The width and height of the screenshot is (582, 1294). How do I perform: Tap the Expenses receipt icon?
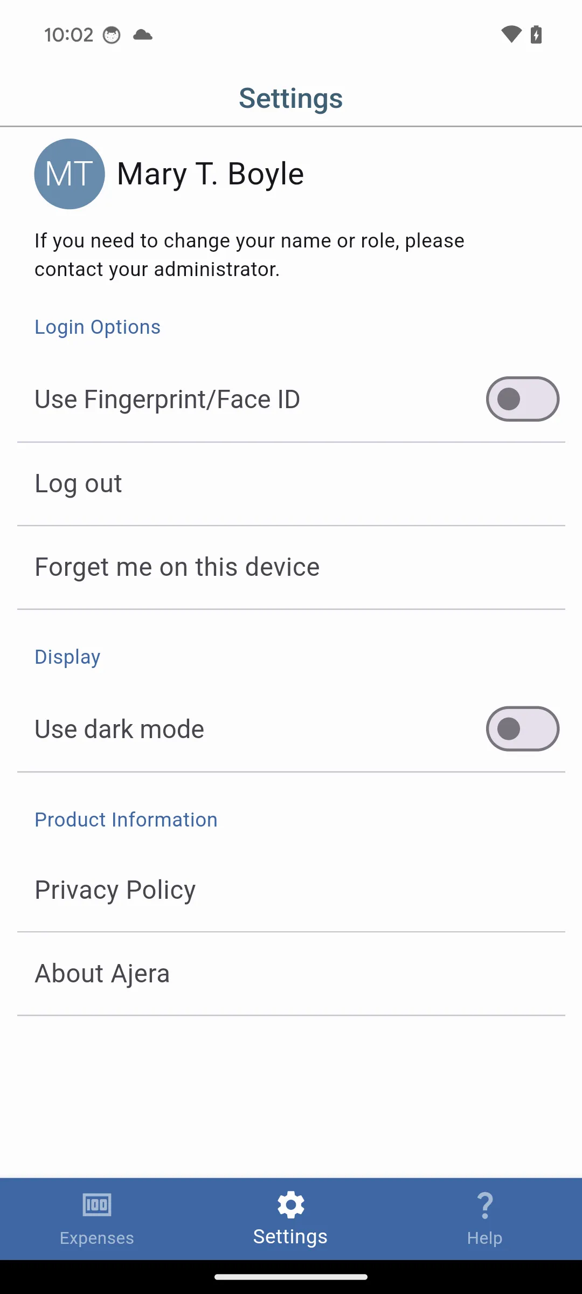click(97, 1204)
